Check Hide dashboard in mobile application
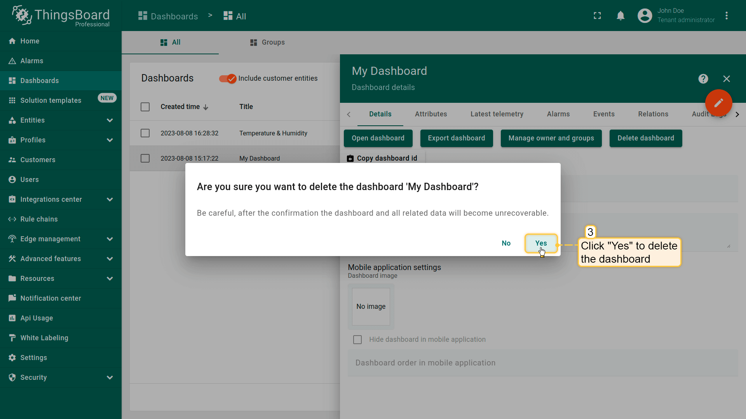Screen dimensions: 746x419 tap(357, 340)
